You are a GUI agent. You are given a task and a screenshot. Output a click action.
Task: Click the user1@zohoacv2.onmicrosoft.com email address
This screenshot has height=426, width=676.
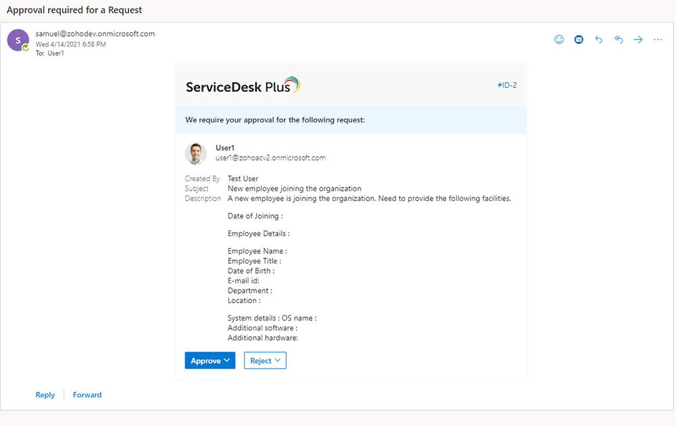270,158
